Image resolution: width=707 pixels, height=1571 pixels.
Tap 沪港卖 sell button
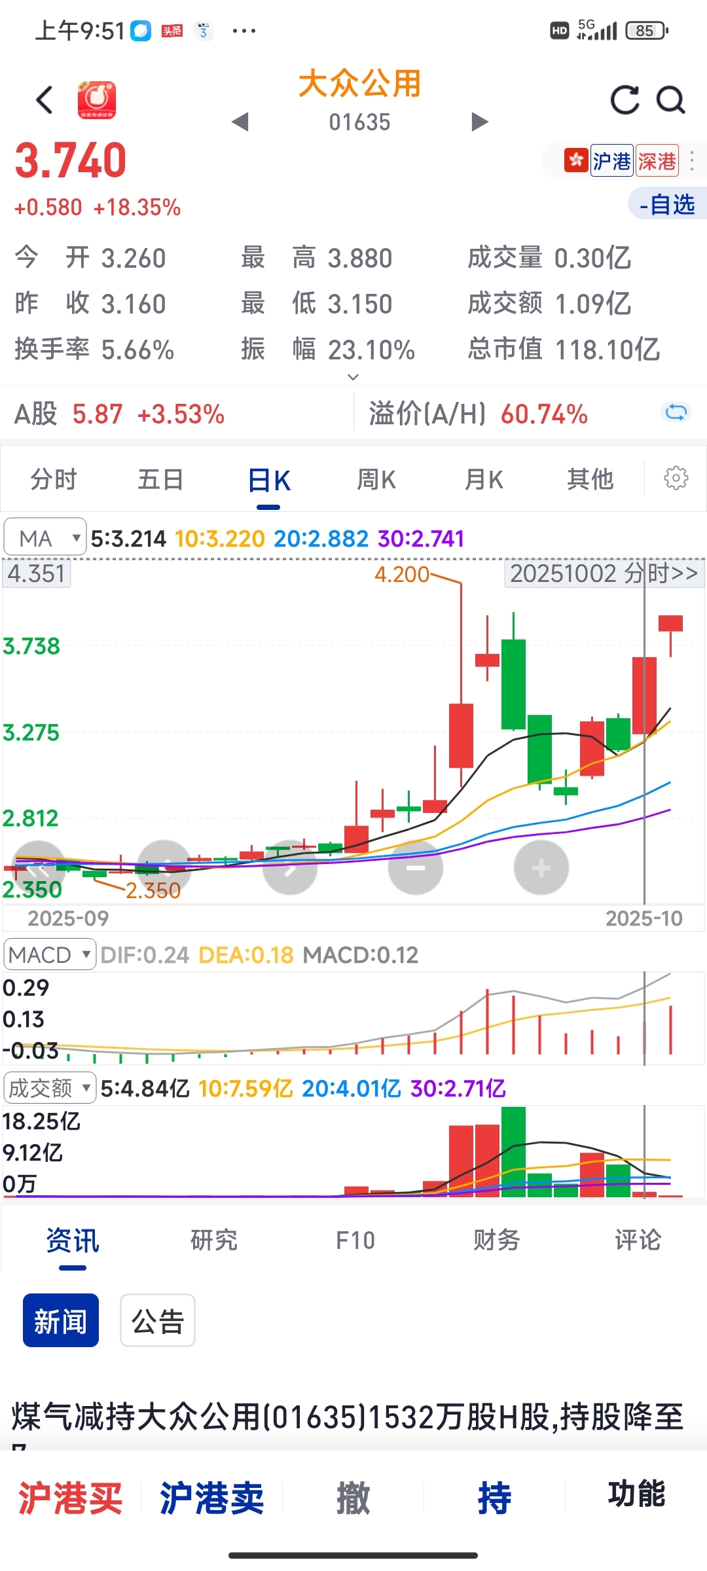click(x=212, y=1498)
